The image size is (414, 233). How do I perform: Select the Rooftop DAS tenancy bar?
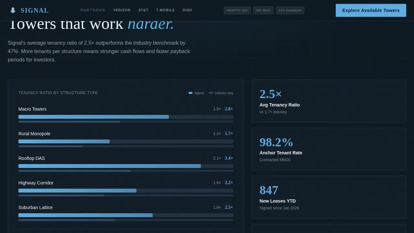tap(109, 166)
